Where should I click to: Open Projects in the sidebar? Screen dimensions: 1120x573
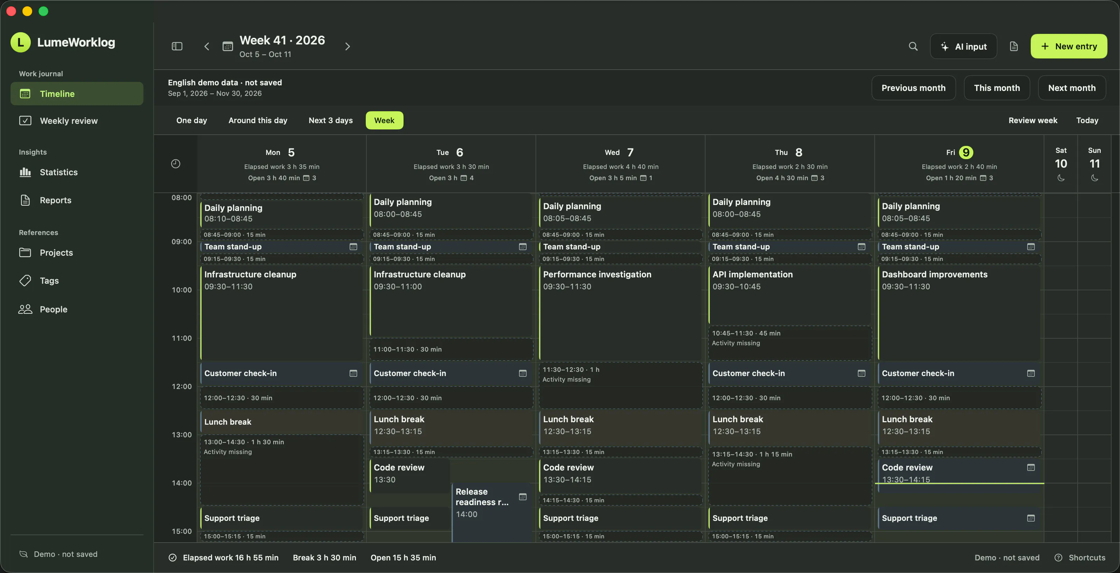[x=77, y=253]
